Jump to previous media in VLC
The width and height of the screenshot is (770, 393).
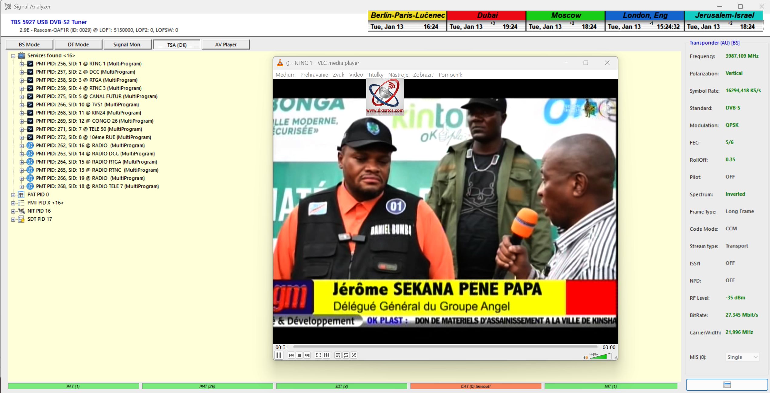(291, 355)
